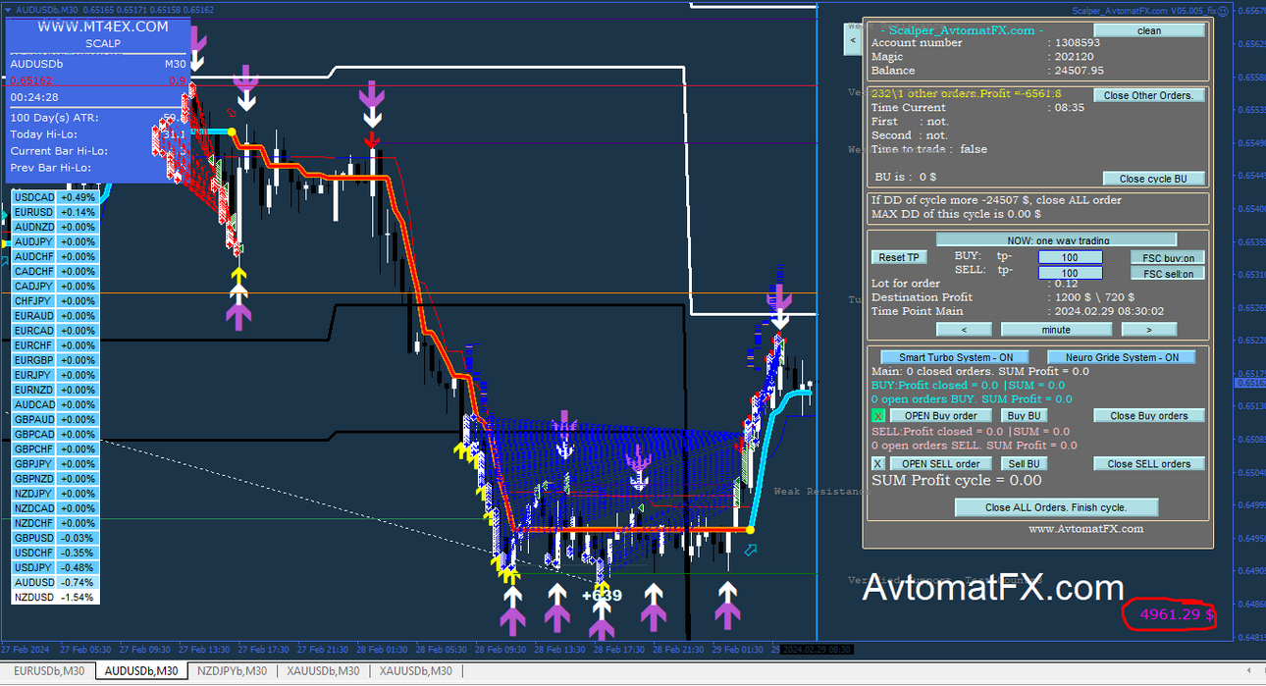Click the GBPJPY pair row
This screenshot has height=686, width=1266.
click(x=55, y=463)
